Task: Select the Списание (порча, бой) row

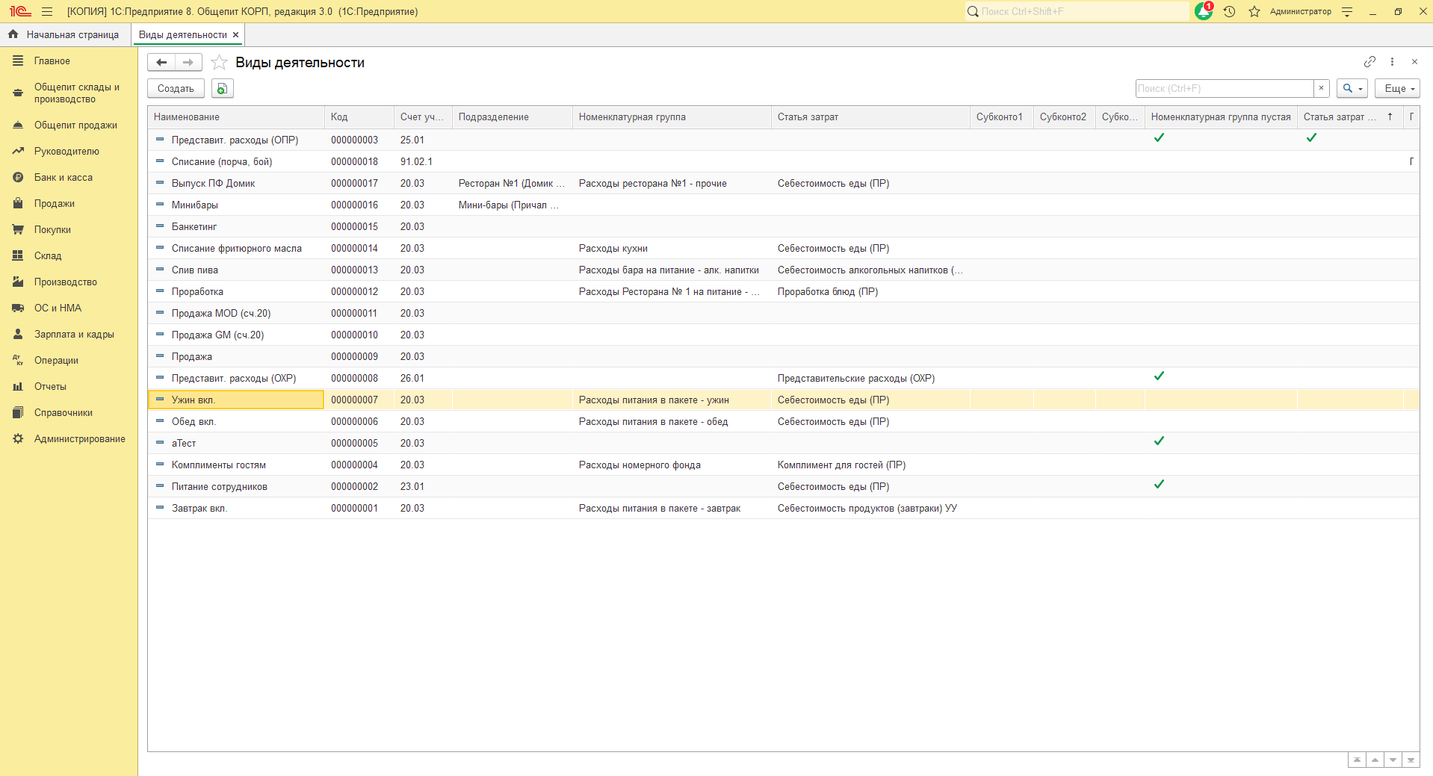Action: (x=783, y=161)
